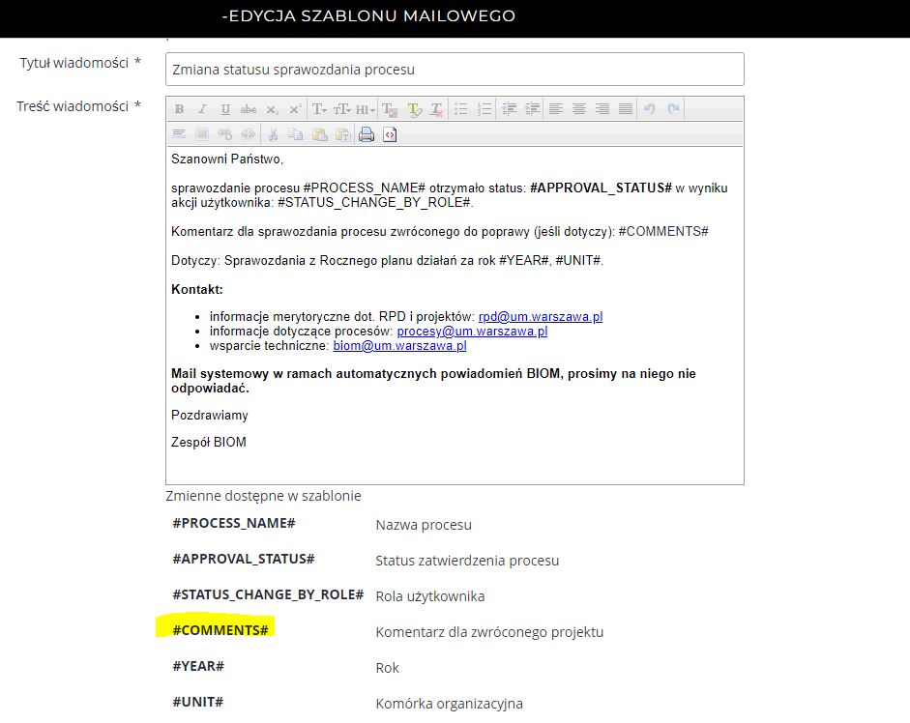Toggle underline formatting in the editor toolbar
910x723 pixels.
point(225,109)
